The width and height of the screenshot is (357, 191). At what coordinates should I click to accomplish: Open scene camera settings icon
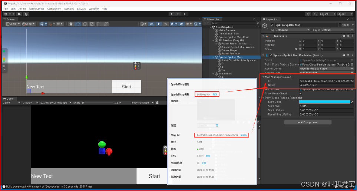pyautogui.click(x=189, y=24)
